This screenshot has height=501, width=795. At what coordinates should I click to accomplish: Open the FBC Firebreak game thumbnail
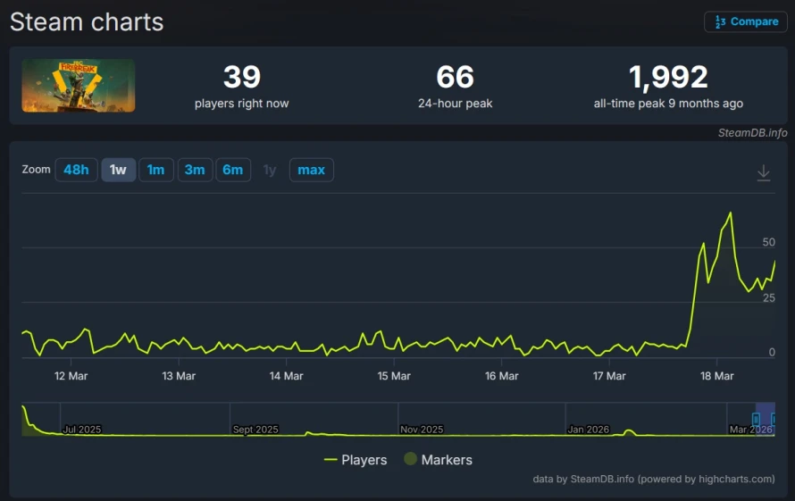[78, 85]
